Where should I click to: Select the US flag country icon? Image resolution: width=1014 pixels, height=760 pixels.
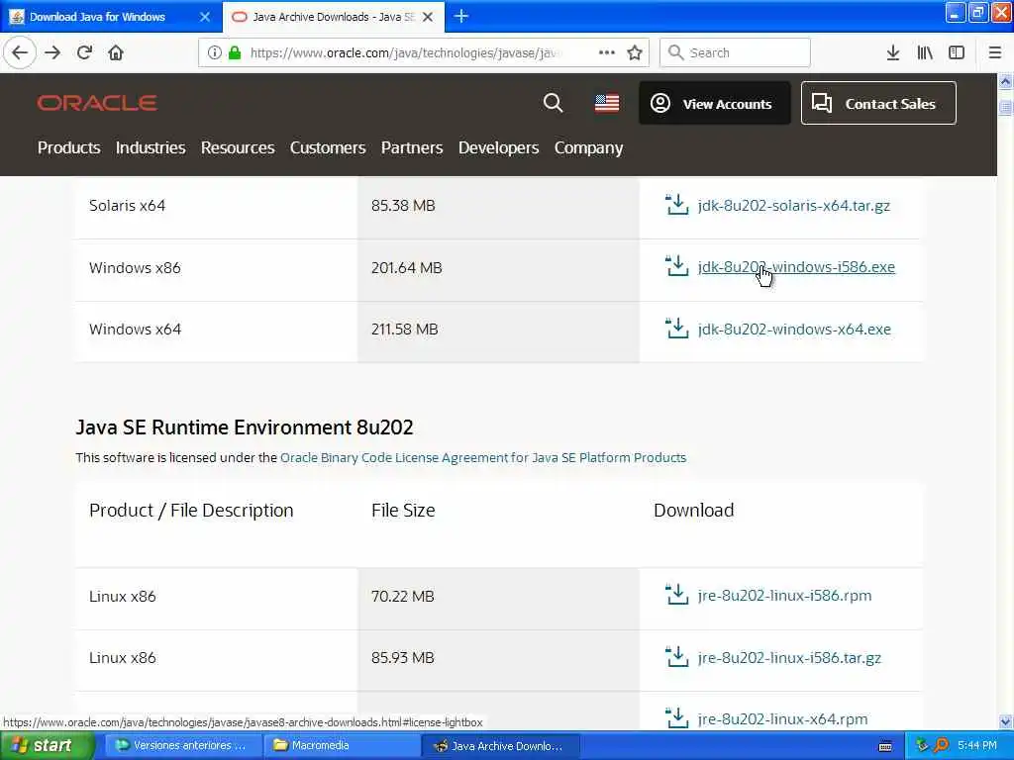[x=607, y=103]
